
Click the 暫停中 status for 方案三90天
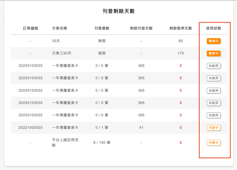pos(214,53)
